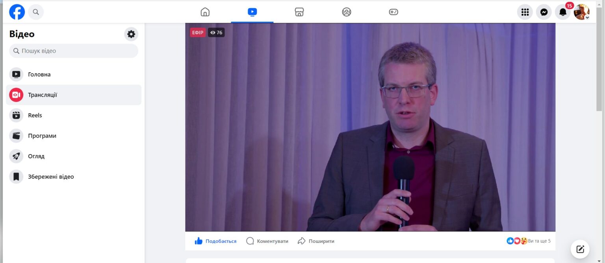Click the viewer count 76 badge
This screenshot has height=263, width=605.
(216, 33)
